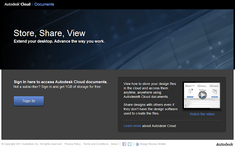The height and width of the screenshot is (148, 235).
Task: Open Terms and Conditions link
Action: click(x=95, y=144)
